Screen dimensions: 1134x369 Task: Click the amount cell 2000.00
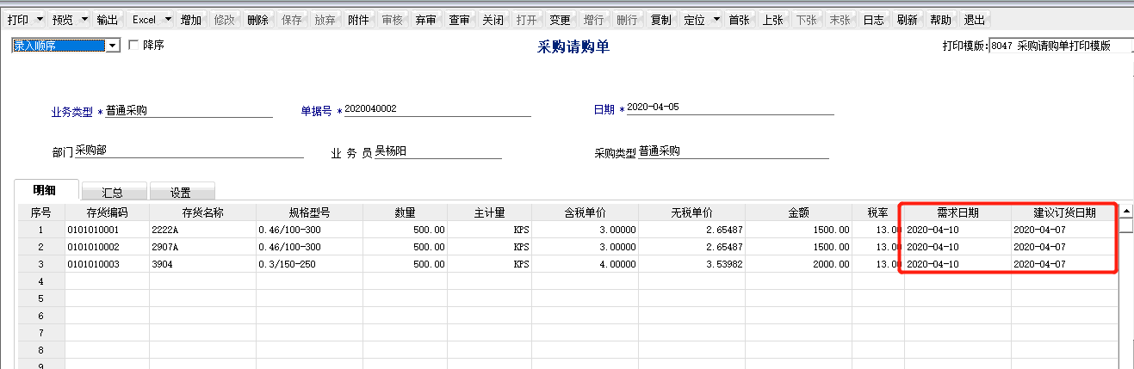799,264
